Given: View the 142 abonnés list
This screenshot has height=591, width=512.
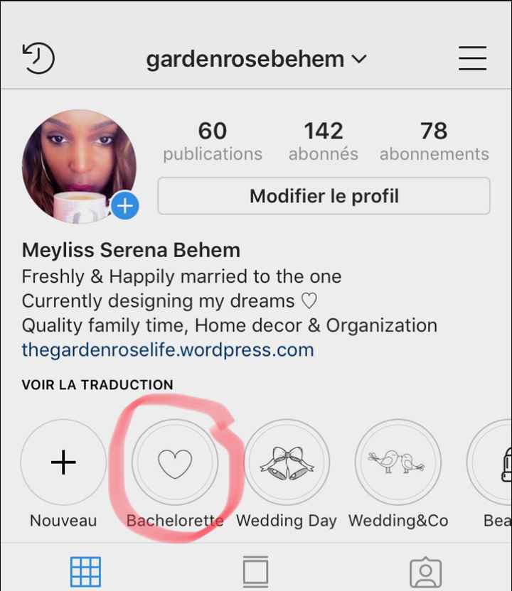Looking at the screenshot, I should 324,141.
